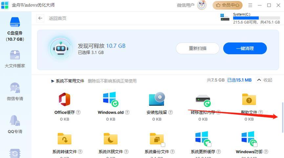Click the vertical scrollbar thumb
Screen dimensions: 284x158
pos(283,118)
